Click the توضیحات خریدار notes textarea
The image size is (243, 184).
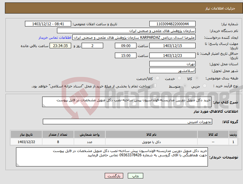112,157
